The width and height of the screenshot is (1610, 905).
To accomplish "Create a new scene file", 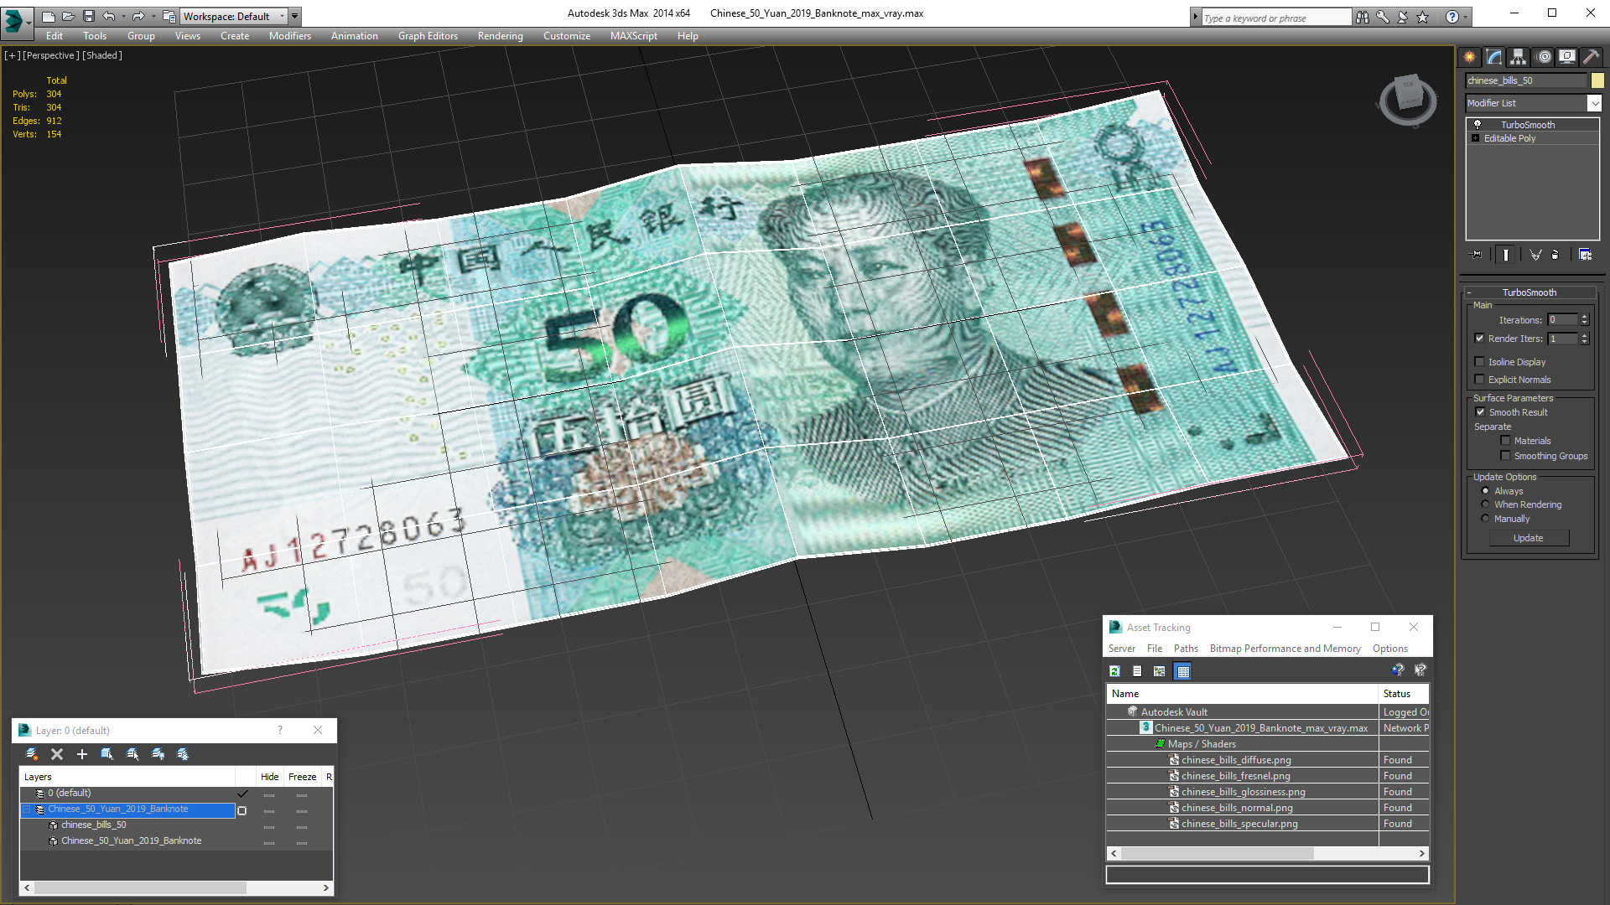I will tap(49, 16).
